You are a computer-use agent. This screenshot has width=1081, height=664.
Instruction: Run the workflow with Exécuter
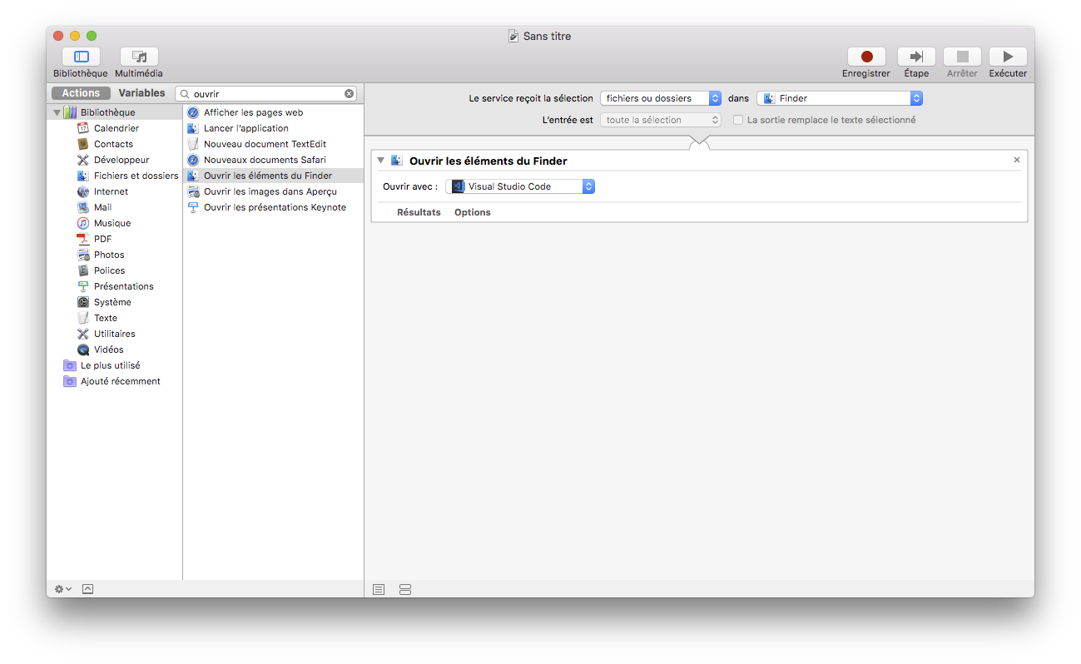1008,57
